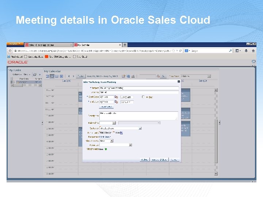Click the end time field
Image resolution: width=263 pixels, height=197 pixels.
pos(127,102)
